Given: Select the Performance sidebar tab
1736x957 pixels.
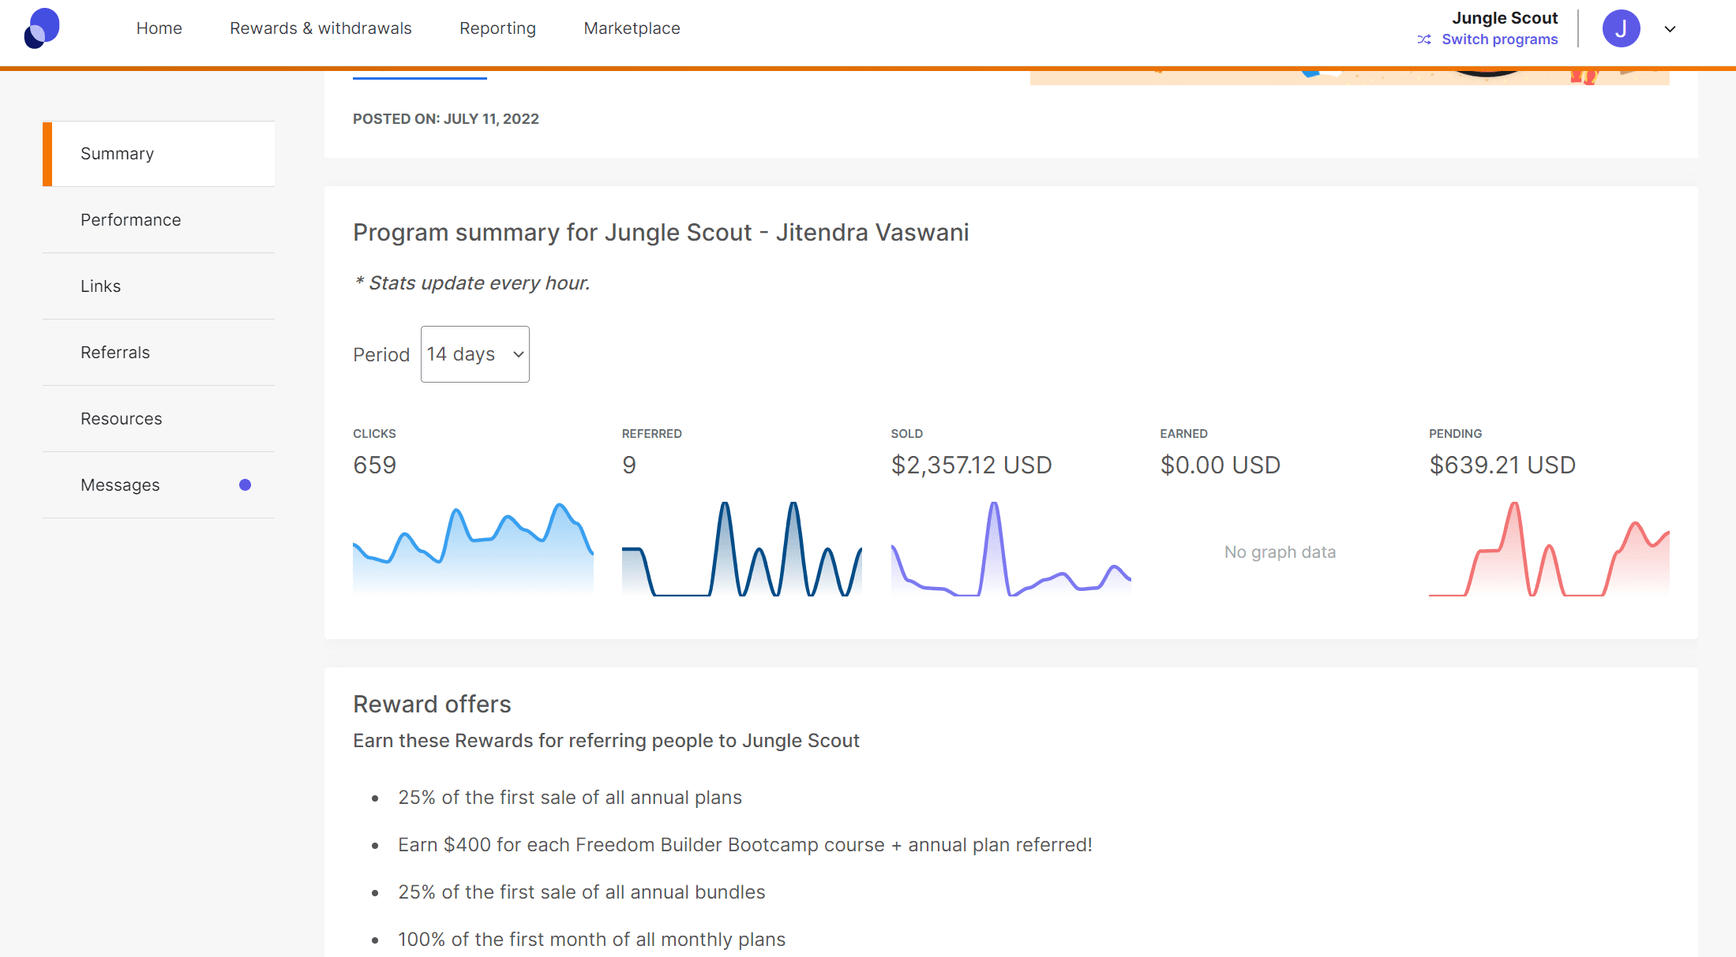Looking at the screenshot, I should pos(131,220).
